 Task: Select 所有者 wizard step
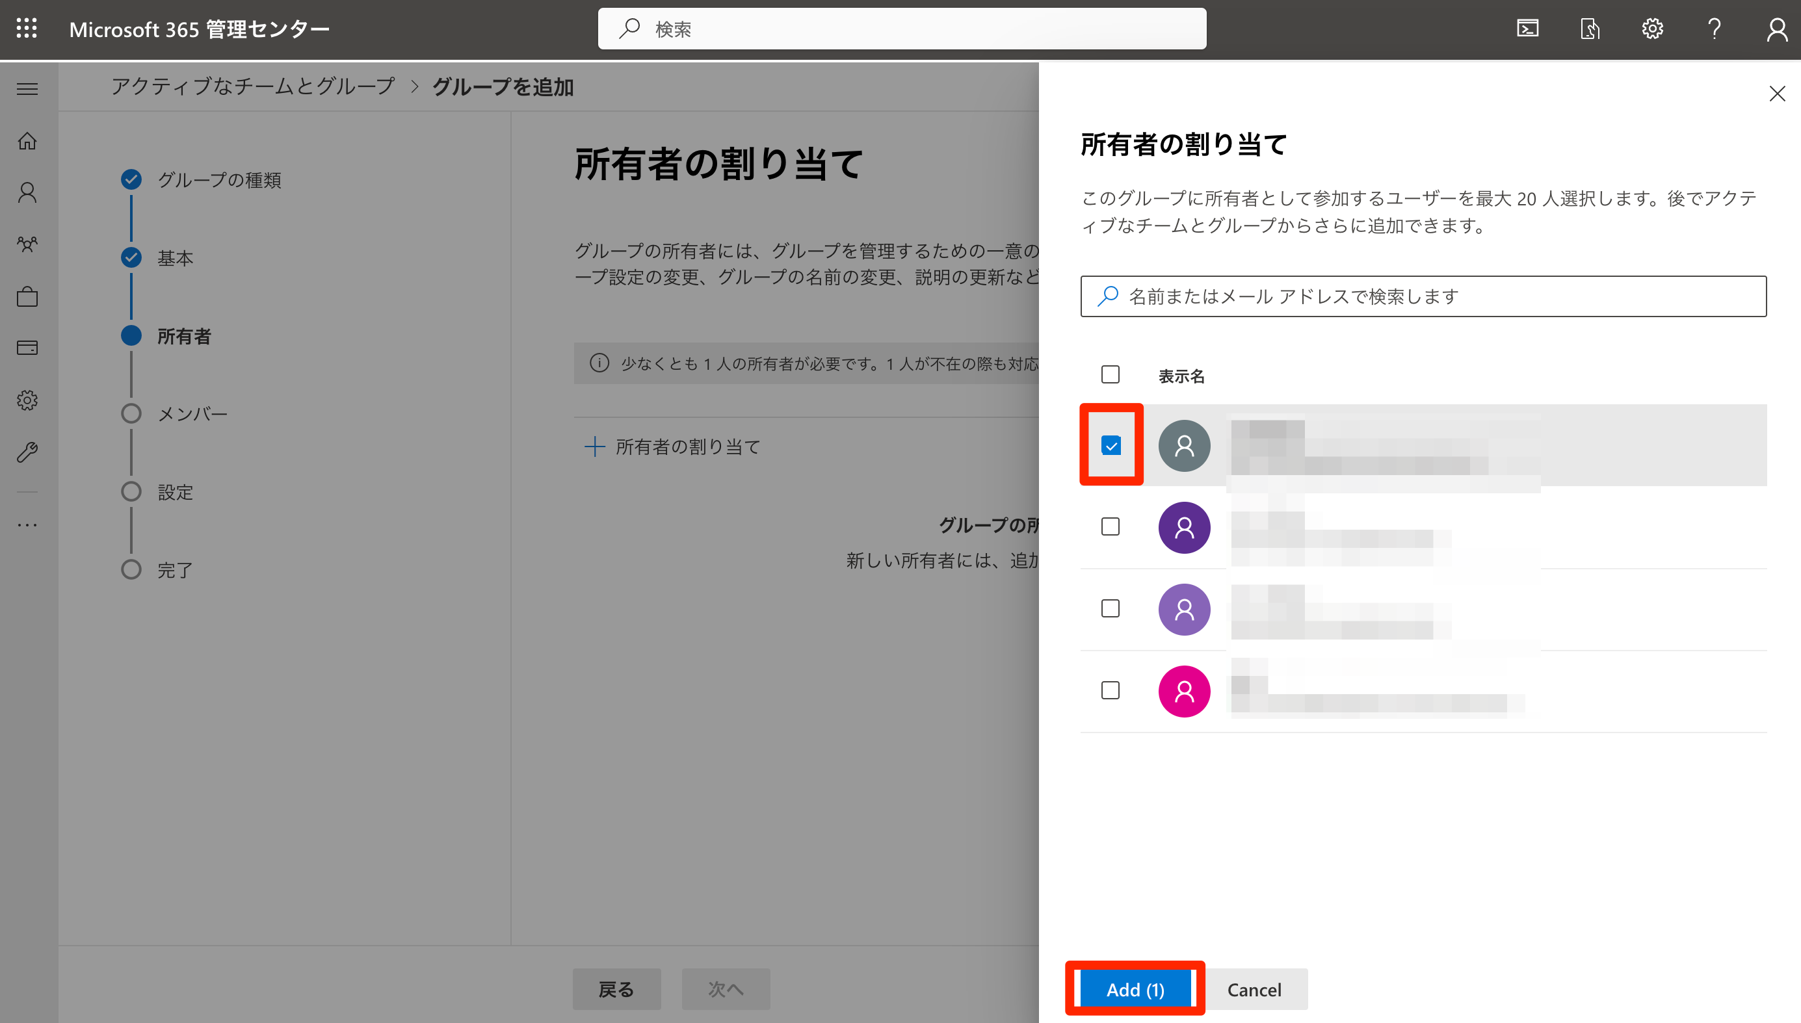click(x=166, y=336)
